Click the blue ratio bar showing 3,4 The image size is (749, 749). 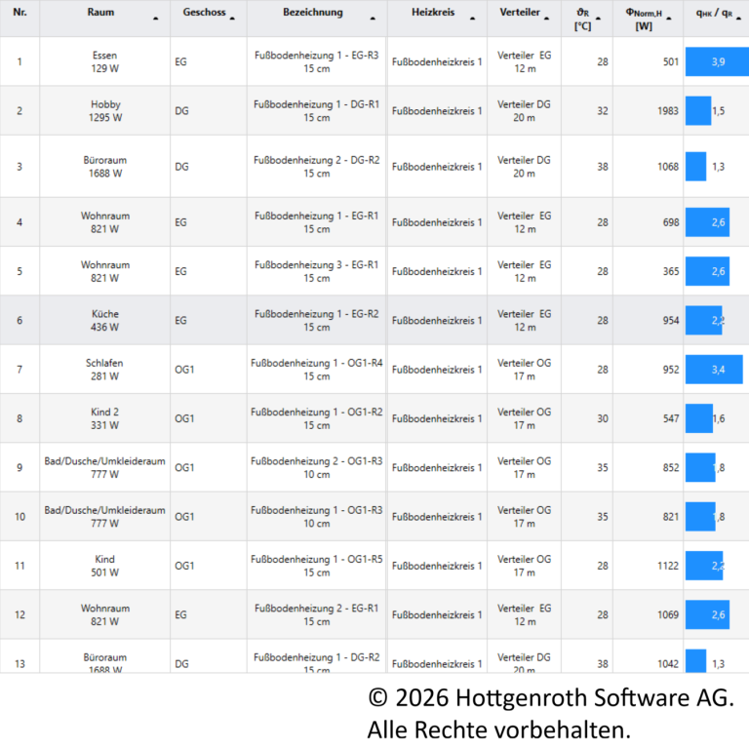tap(713, 370)
